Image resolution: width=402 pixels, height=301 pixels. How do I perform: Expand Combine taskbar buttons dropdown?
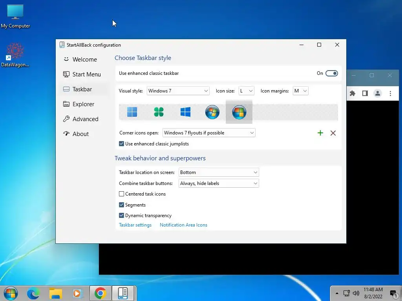(x=219, y=183)
